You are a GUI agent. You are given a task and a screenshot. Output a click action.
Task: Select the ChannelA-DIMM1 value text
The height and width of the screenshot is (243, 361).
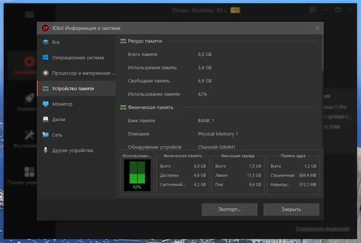217,147
